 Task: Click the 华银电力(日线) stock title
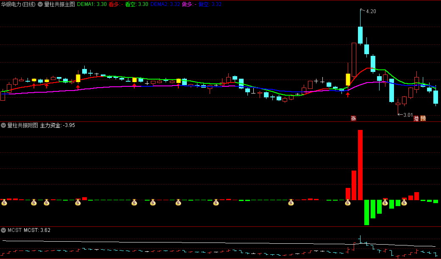click(18, 4)
